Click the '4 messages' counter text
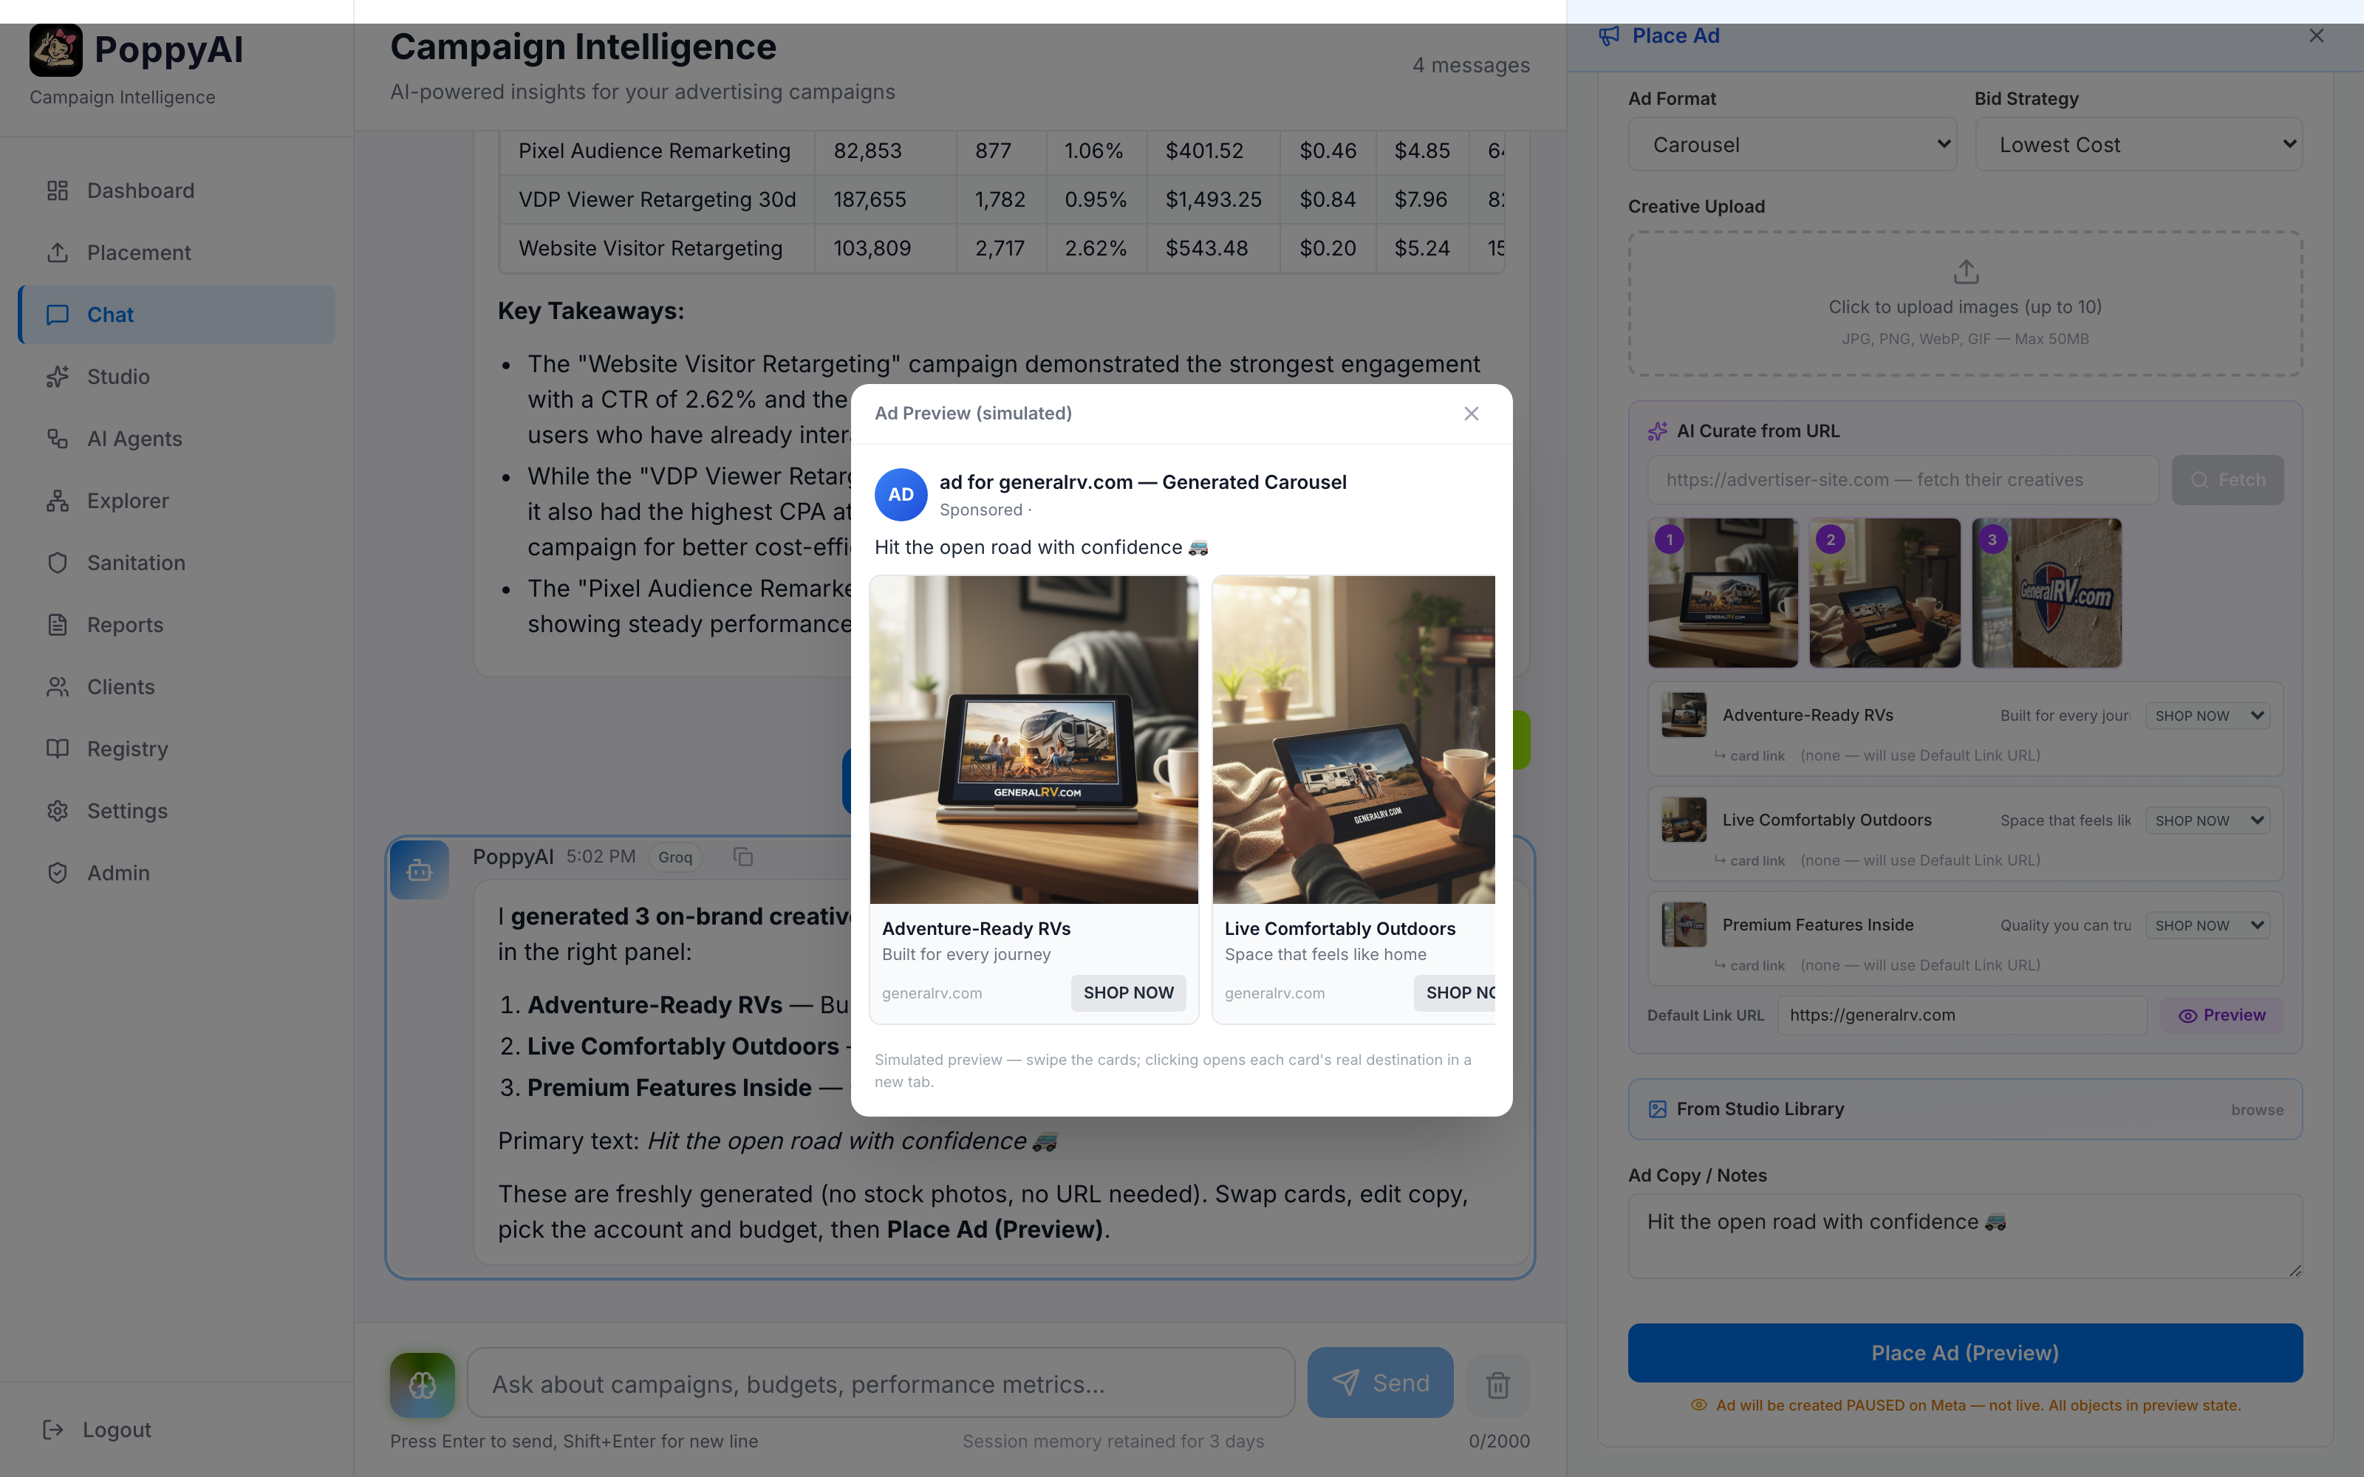This screenshot has width=2364, height=1477. pyautogui.click(x=1471, y=66)
